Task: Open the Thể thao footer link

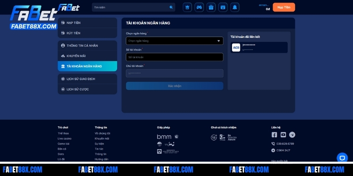Action: (x=63, y=133)
